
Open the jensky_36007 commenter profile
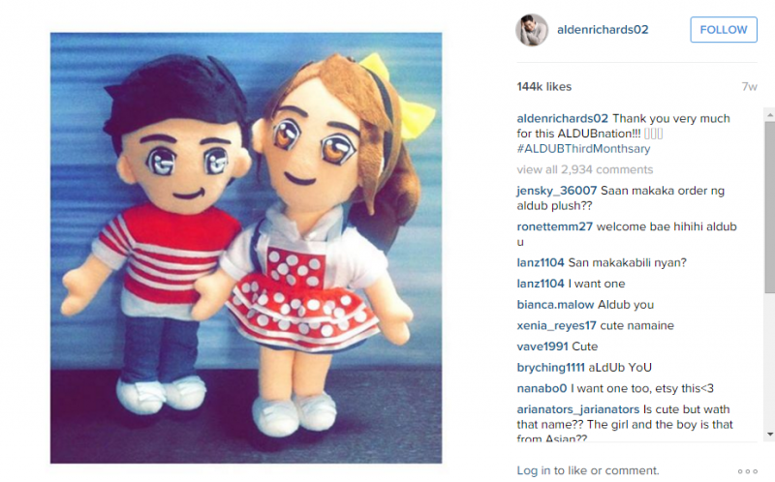click(x=556, y=191)
